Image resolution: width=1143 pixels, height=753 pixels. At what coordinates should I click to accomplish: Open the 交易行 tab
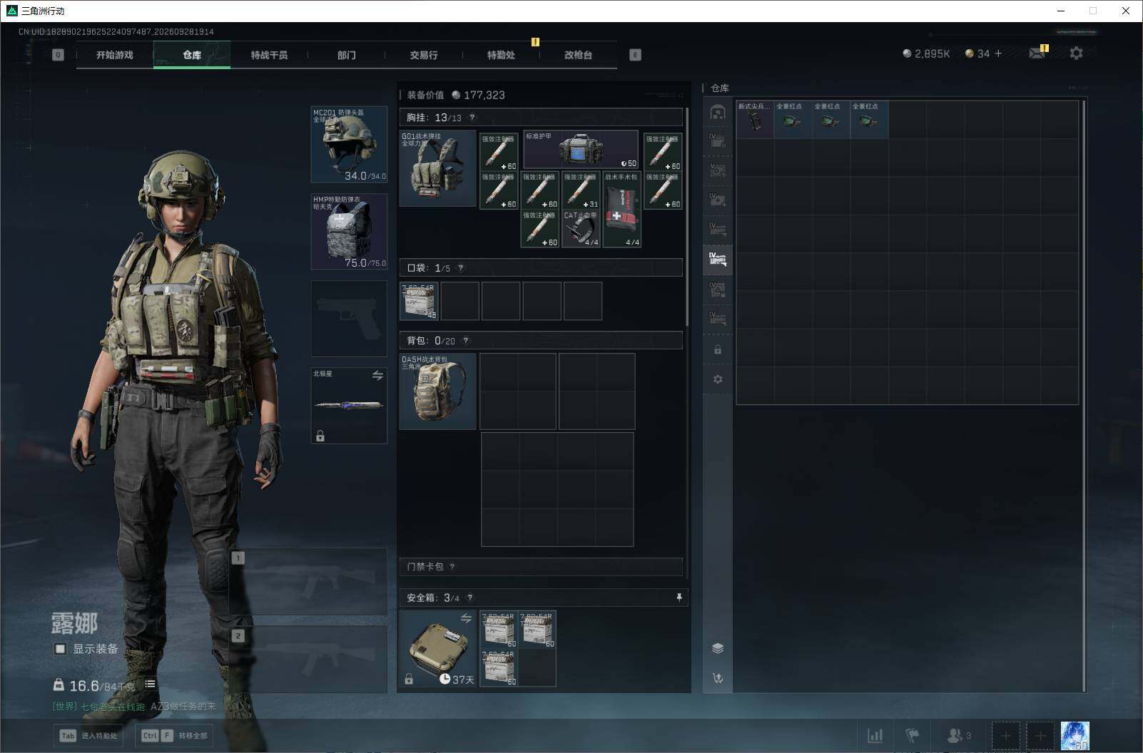tap(424, 55)
